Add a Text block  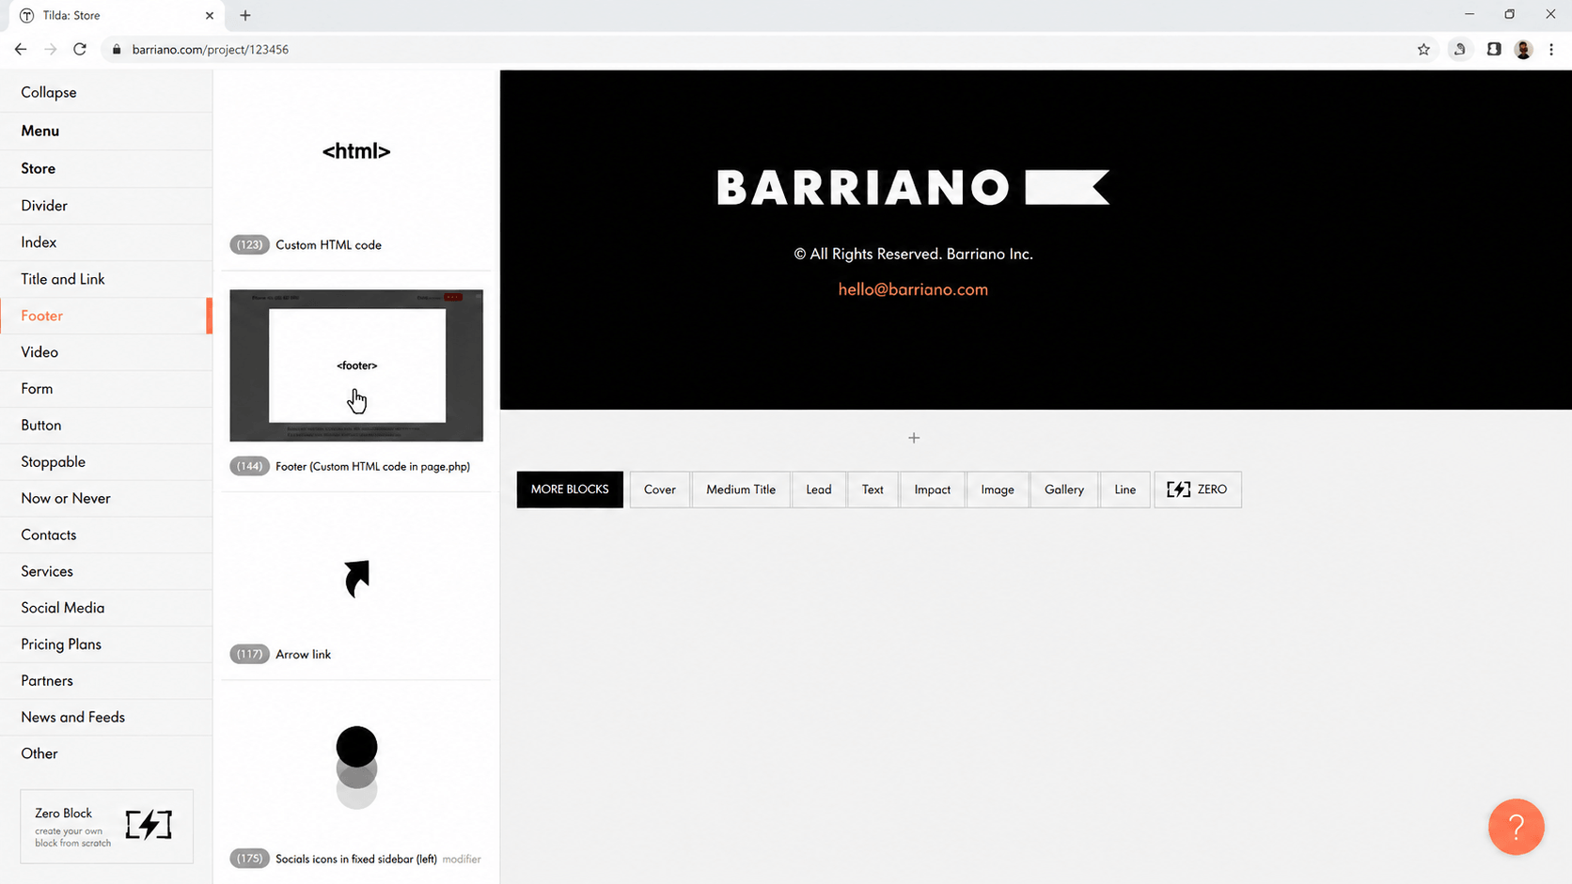(x=872, y=489)
